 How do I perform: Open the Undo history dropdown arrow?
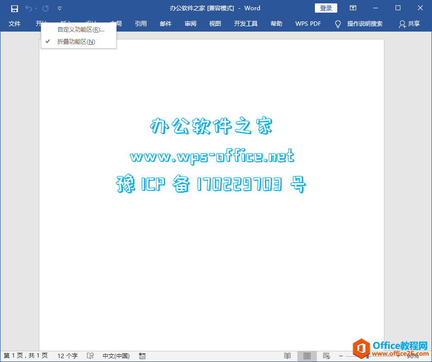point(35,9)
